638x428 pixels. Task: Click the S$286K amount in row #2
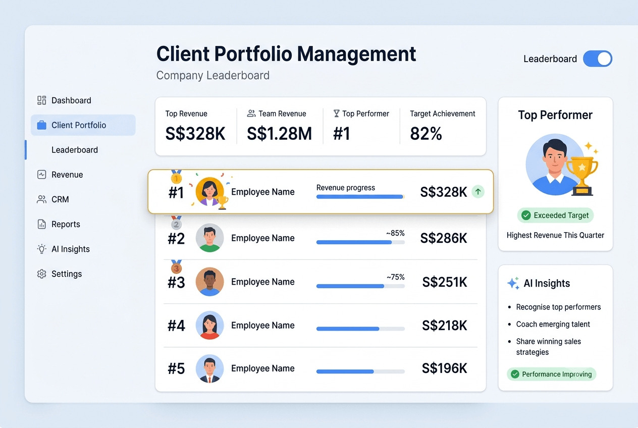444,238
